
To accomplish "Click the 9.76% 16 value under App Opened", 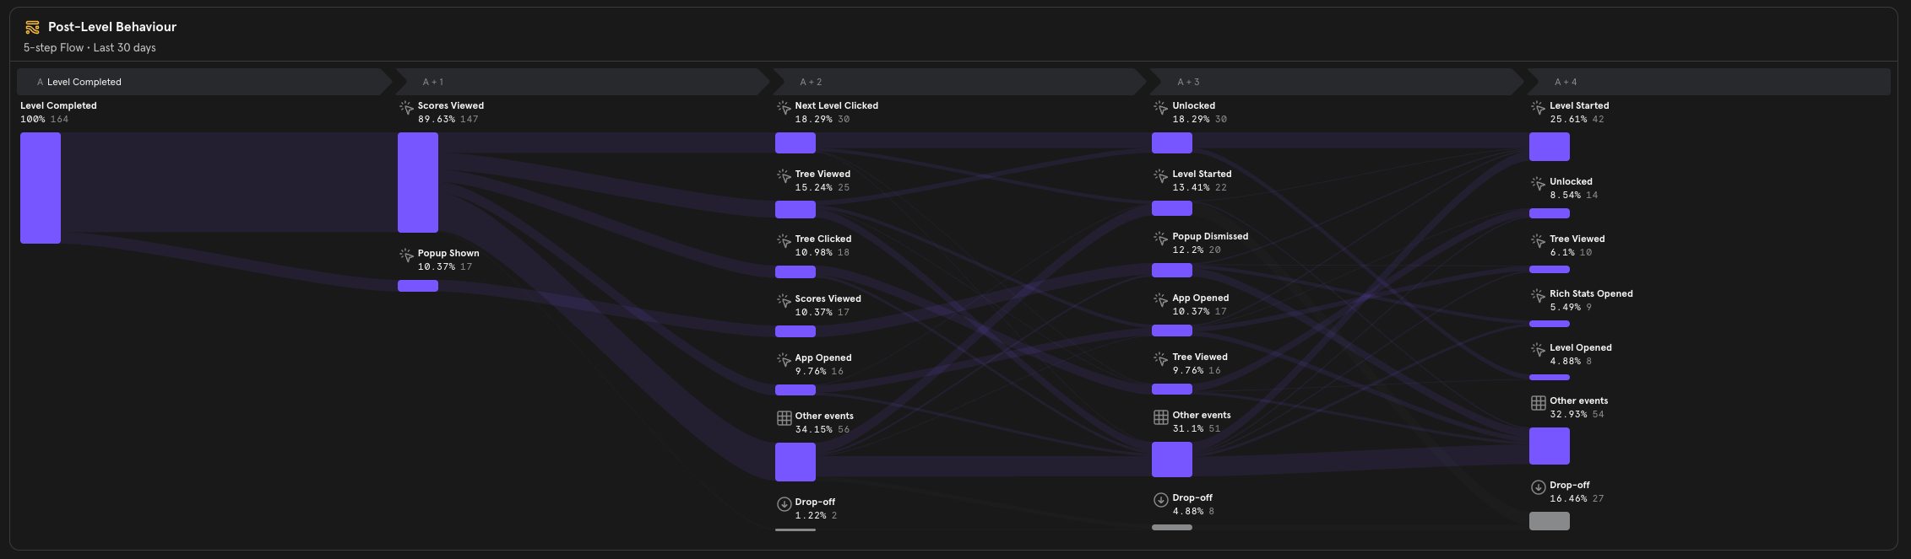I will (x=819, y=371).
